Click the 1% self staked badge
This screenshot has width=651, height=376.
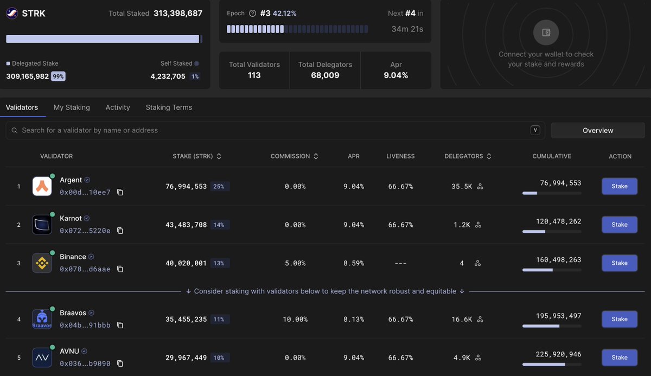(195, 77)
